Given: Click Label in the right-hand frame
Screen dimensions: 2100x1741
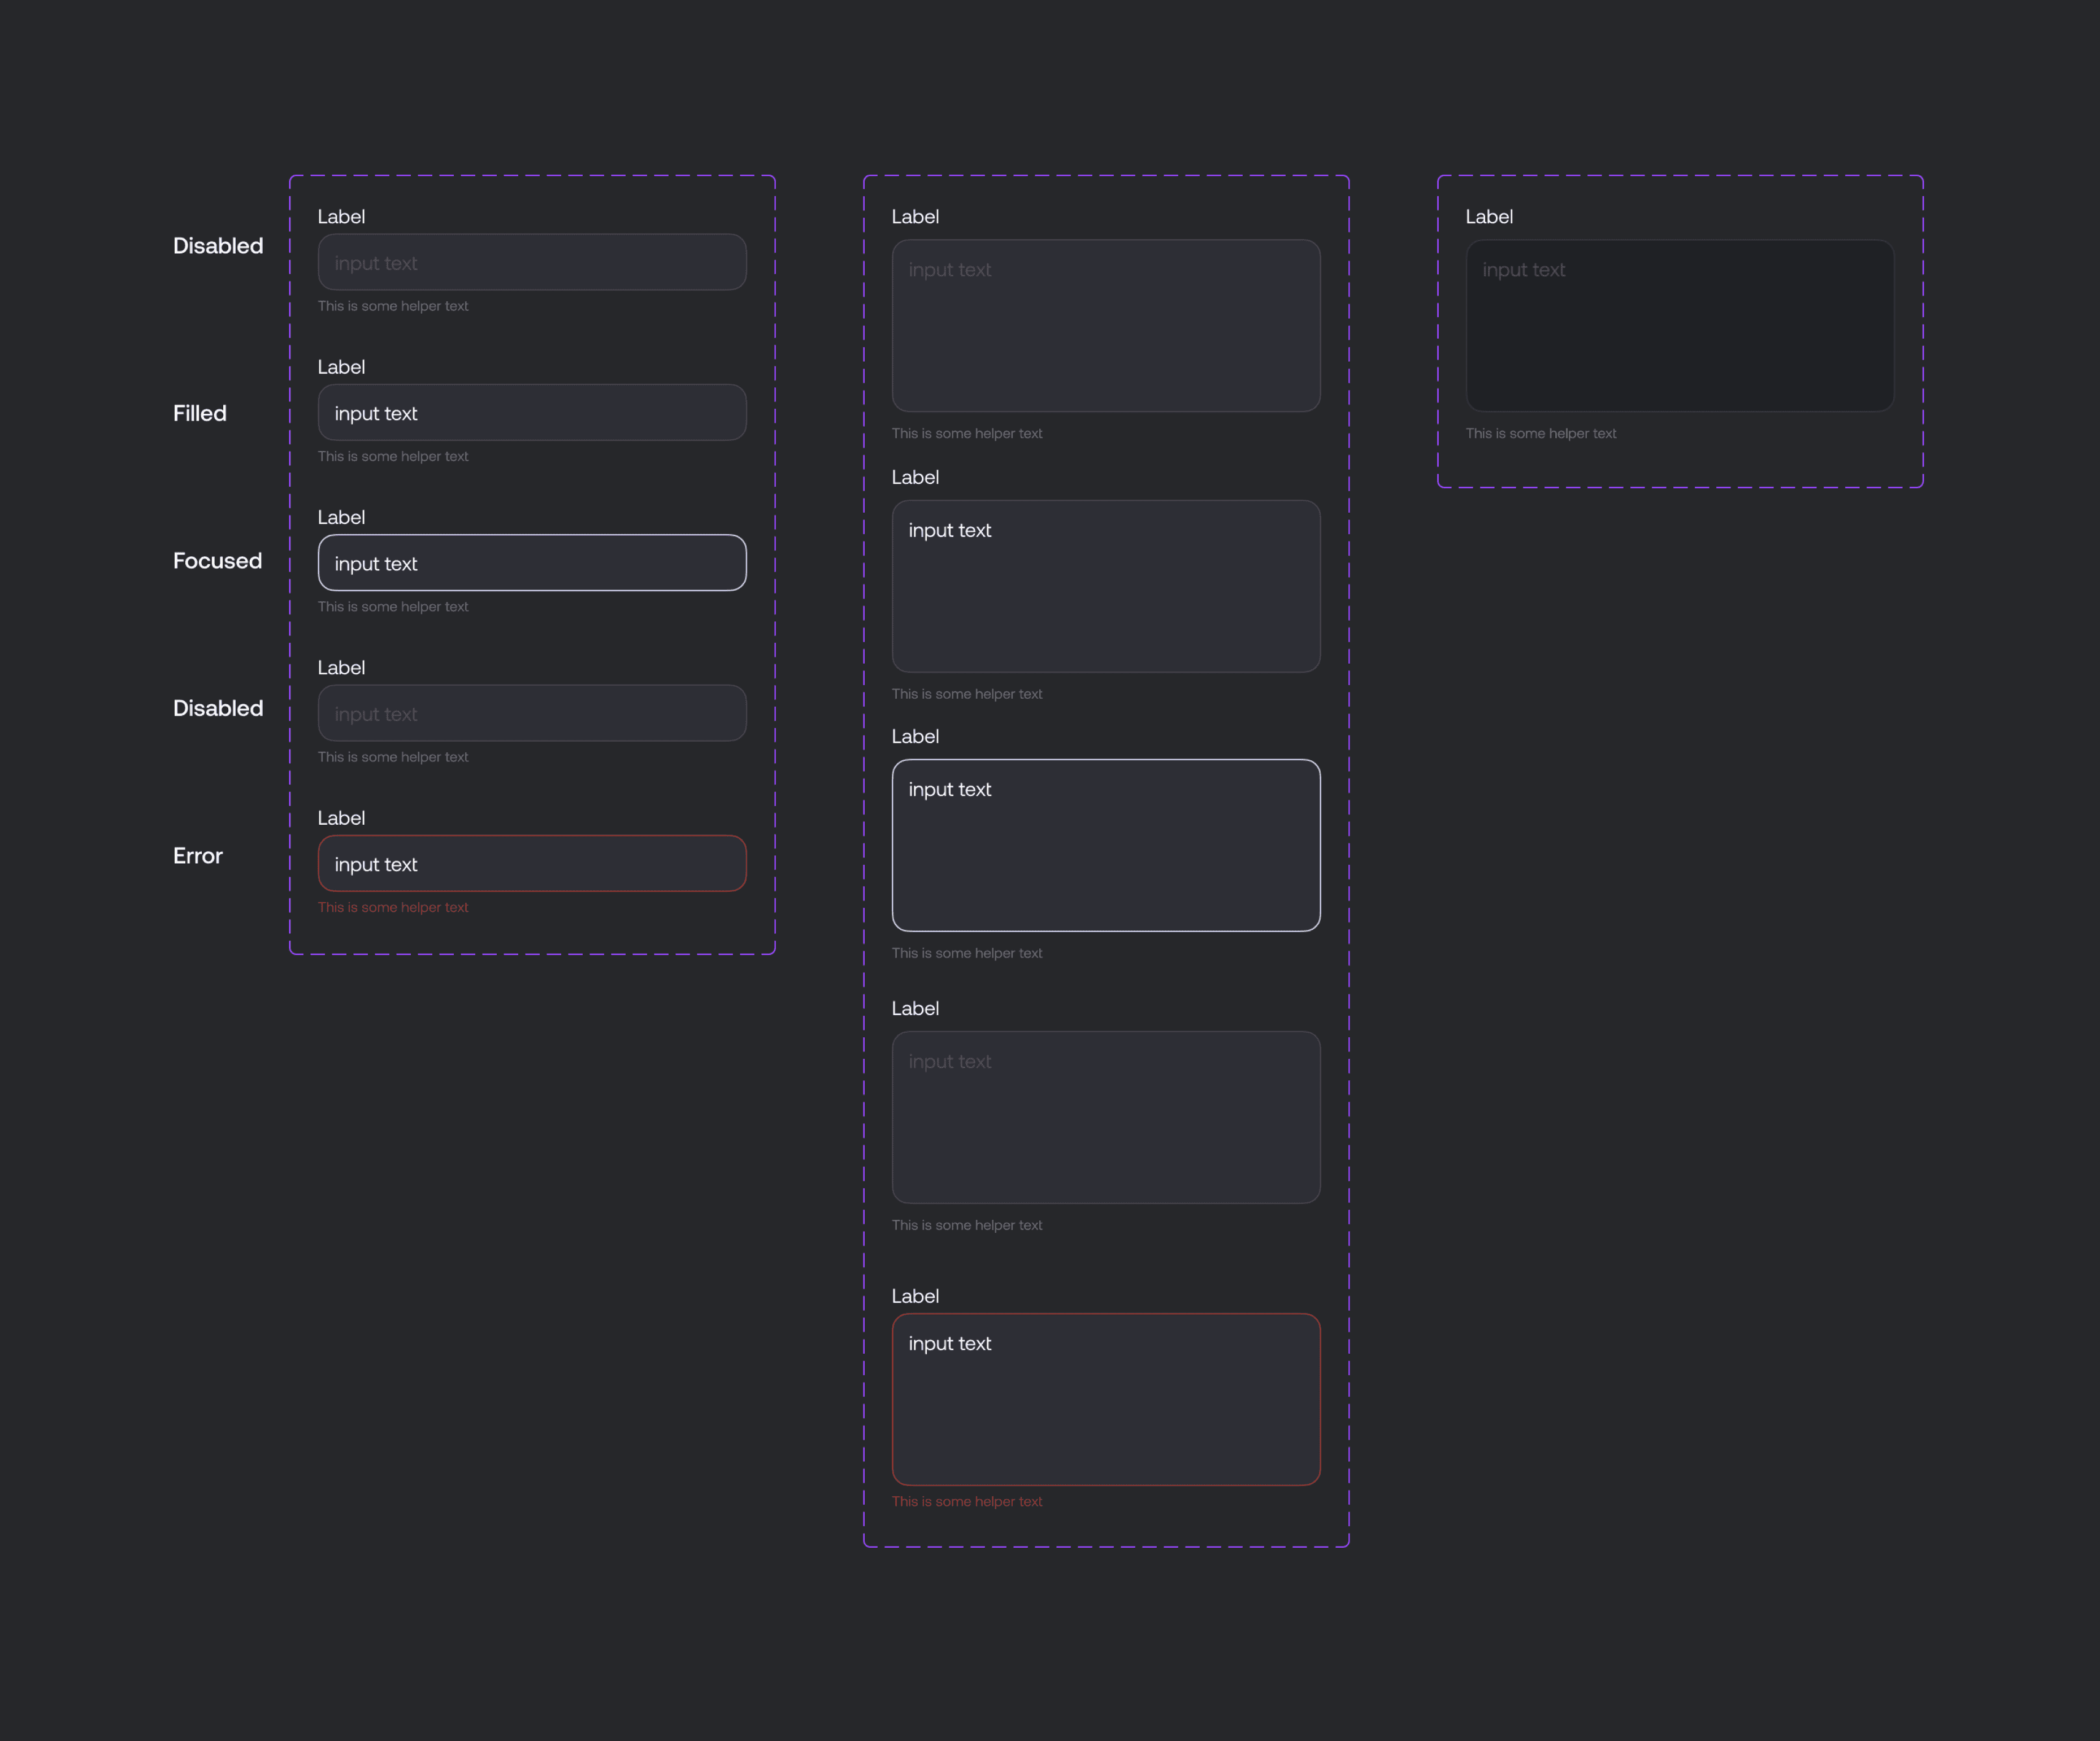Looking at the screenshot, I should point(1488,217).
